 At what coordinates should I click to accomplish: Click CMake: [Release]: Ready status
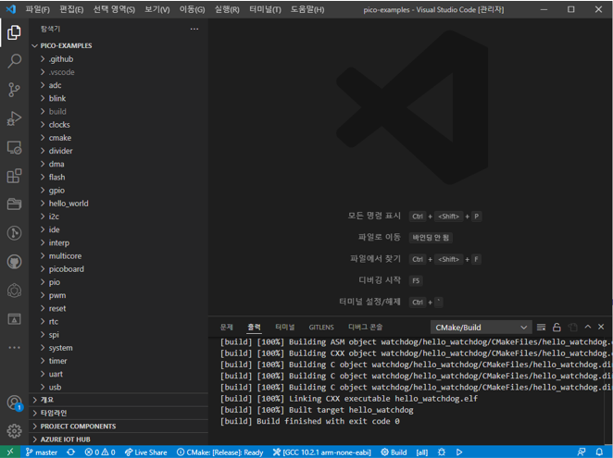(219, 452)
